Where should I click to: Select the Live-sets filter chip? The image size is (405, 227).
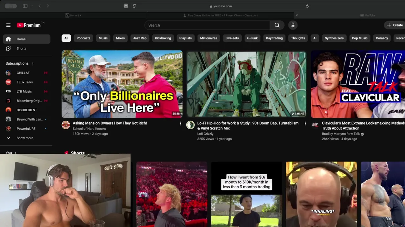[232, 38]
